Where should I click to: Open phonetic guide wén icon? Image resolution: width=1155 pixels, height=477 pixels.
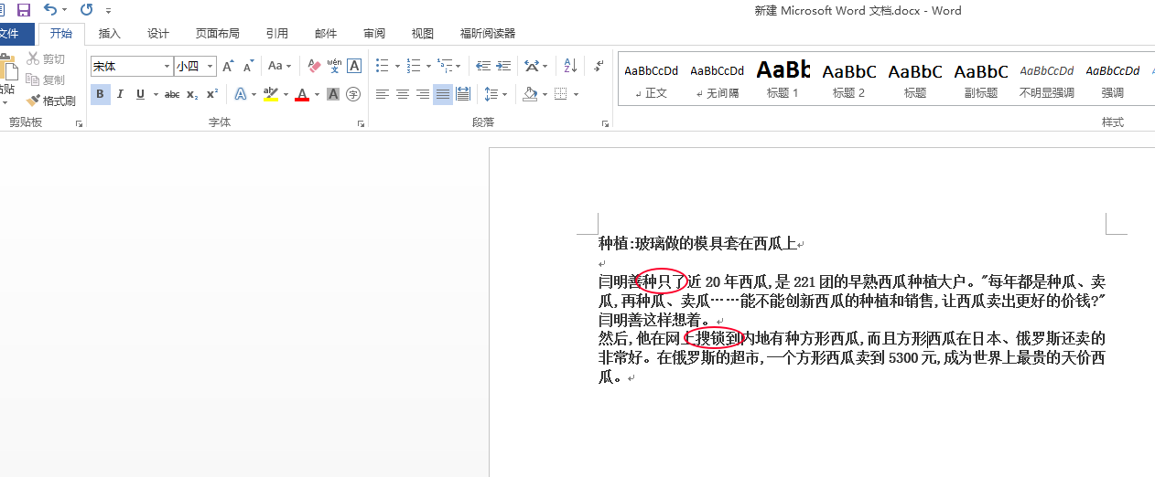(x=334, y=66)
